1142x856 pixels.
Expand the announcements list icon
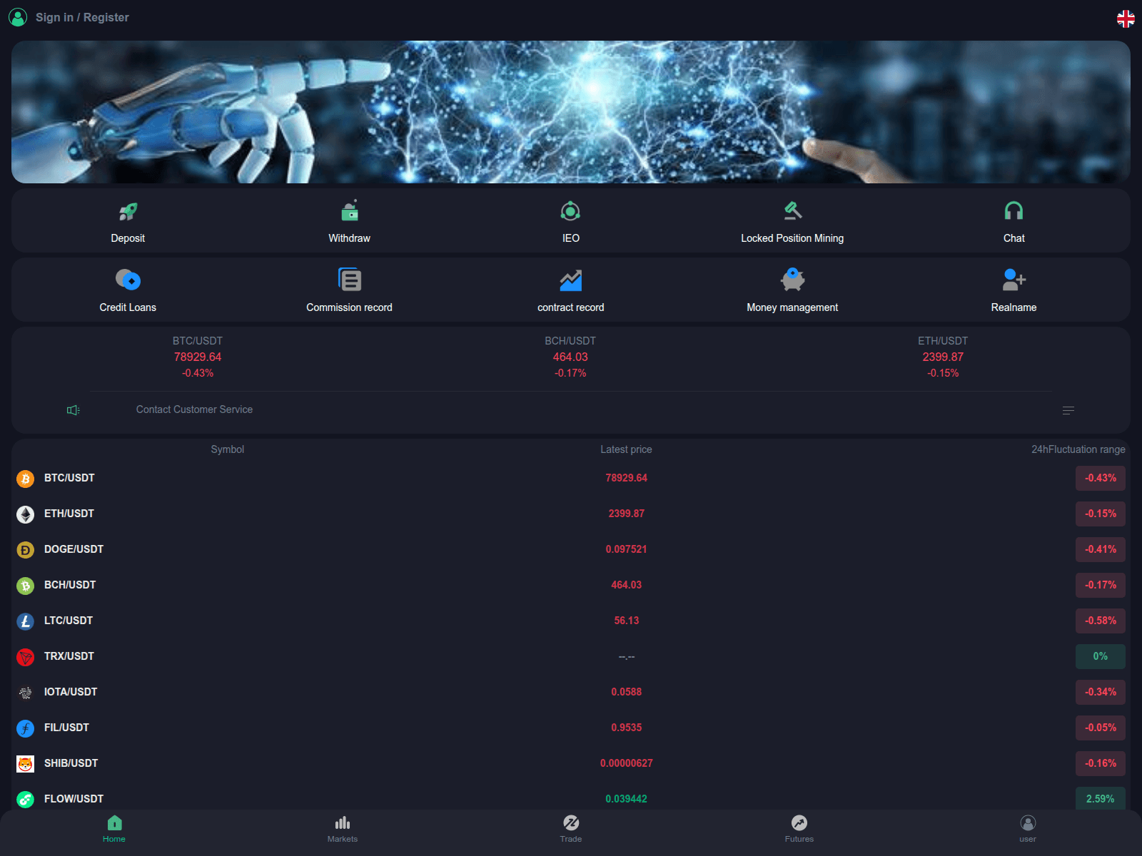1068,410
